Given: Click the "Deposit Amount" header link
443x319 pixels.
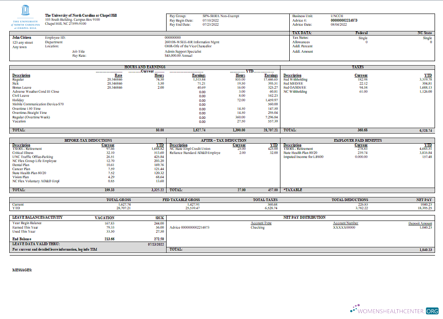Looking at the screenshot, I should pyautogui.click(x=420, y=223).
